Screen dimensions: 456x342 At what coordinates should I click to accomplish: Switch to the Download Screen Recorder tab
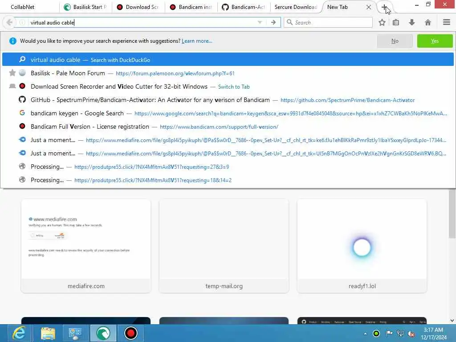(138, 7)
